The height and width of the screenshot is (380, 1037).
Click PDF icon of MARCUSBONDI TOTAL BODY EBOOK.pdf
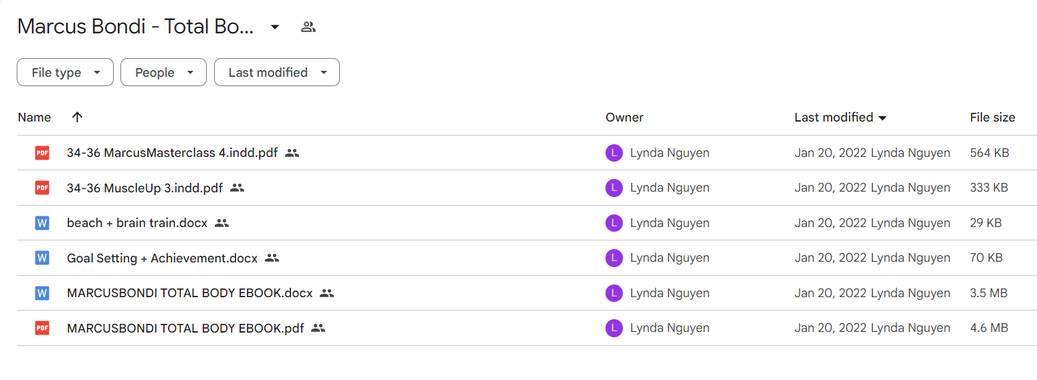click(42, 328)
